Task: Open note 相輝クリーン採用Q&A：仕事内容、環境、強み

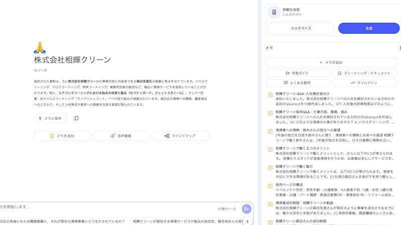Action: pos(331,117)
